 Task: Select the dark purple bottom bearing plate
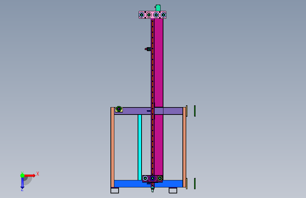[152, 179]
